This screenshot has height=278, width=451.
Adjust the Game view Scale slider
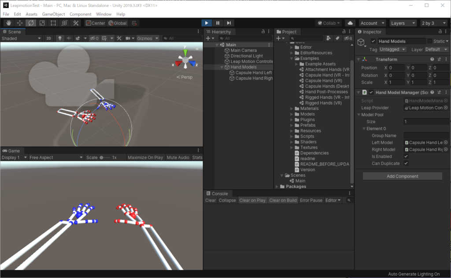tap(105, 157)
